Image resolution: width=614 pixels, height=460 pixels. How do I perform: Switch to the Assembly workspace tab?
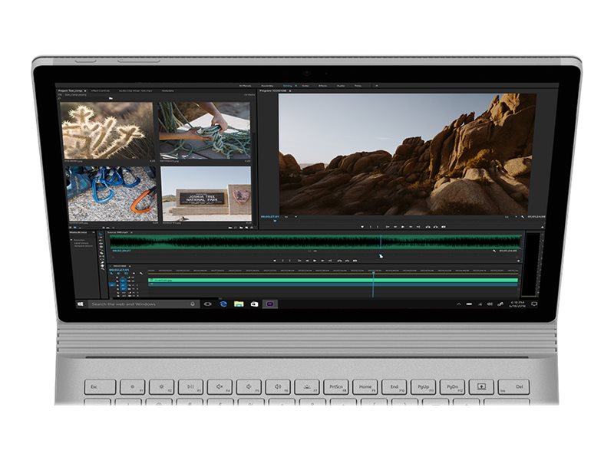[x=267, y=86]
